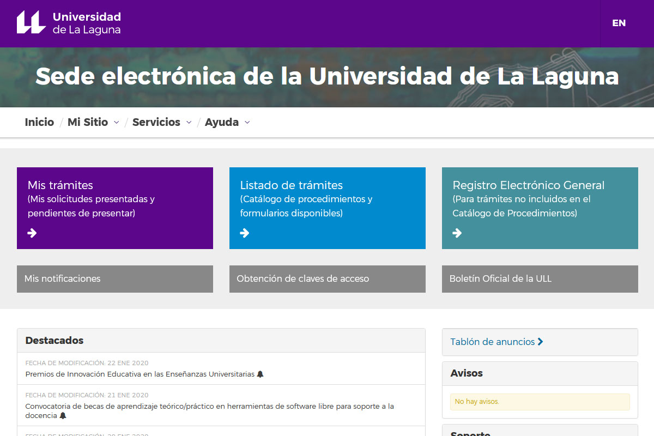Switch language to EN
The width and height of the screenshot is (654, 436).
[x=619, y=23]
